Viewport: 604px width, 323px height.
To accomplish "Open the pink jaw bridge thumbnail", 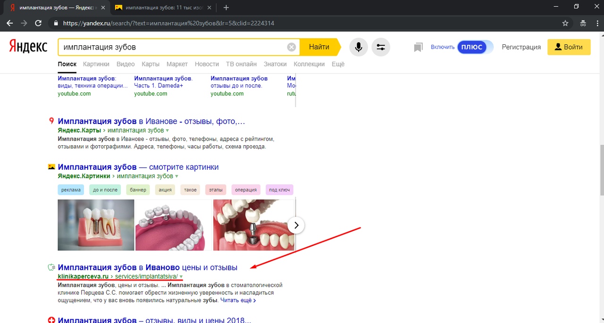I will tap(174, 225).
